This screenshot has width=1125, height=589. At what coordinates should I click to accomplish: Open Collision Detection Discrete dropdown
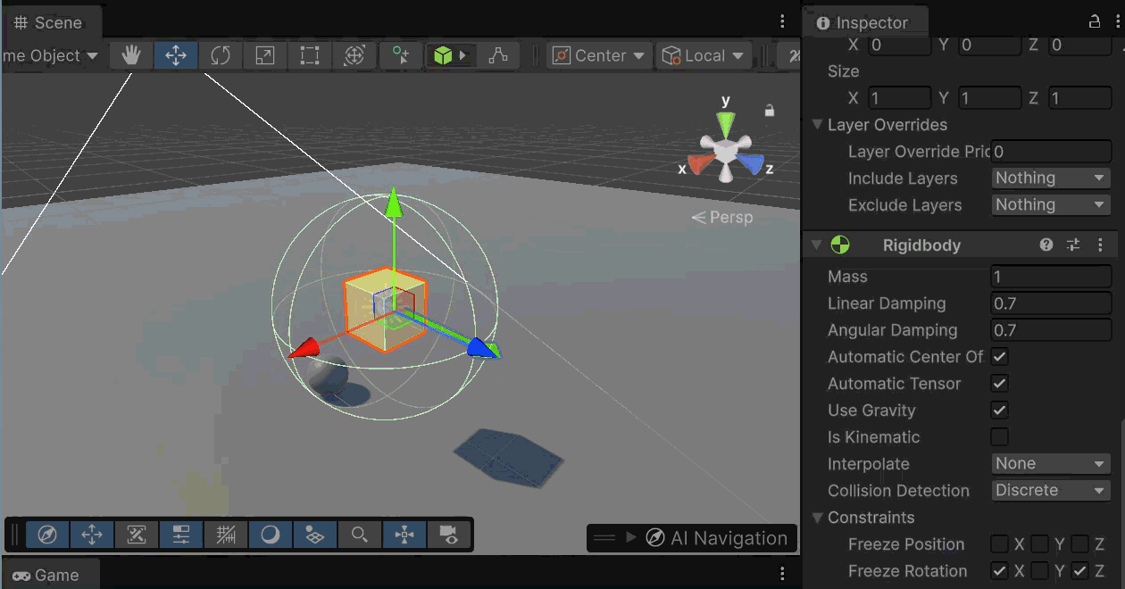(x=1051, y=491)
